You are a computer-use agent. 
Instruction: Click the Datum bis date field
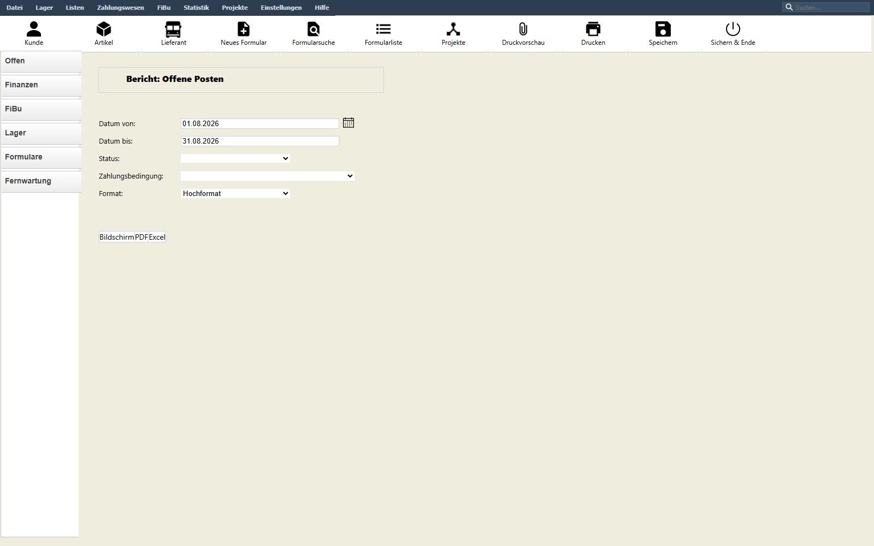pos(260,141)
